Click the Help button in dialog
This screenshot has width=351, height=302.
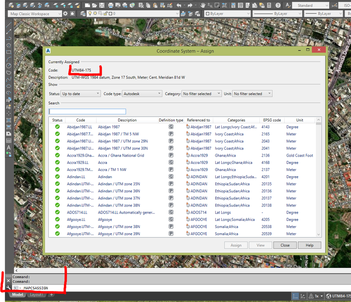pyautogui.click(x=309, y=245)
